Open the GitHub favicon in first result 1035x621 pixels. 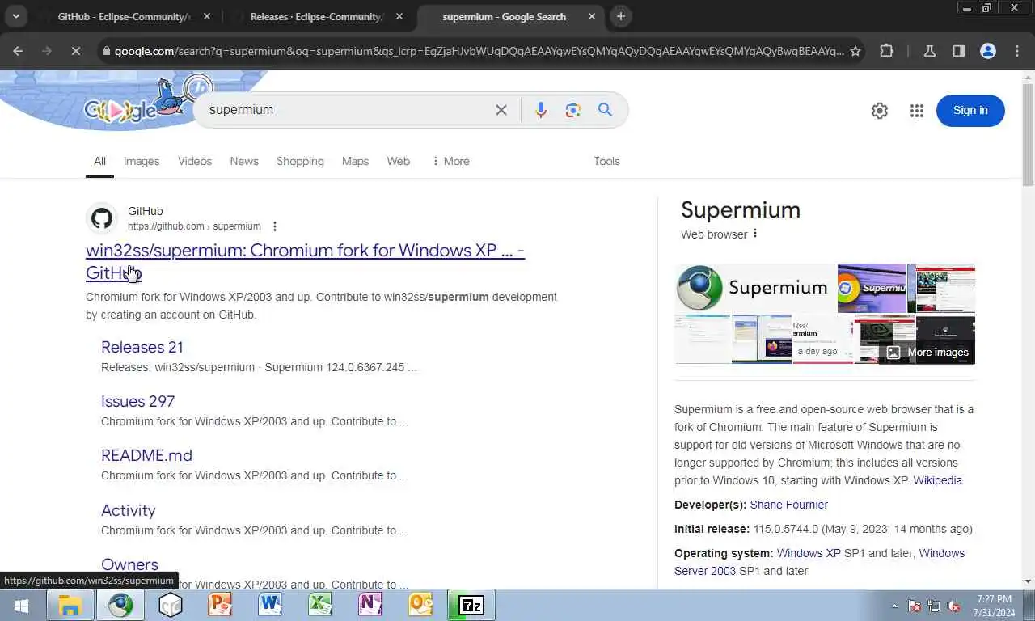pos(102,218)
